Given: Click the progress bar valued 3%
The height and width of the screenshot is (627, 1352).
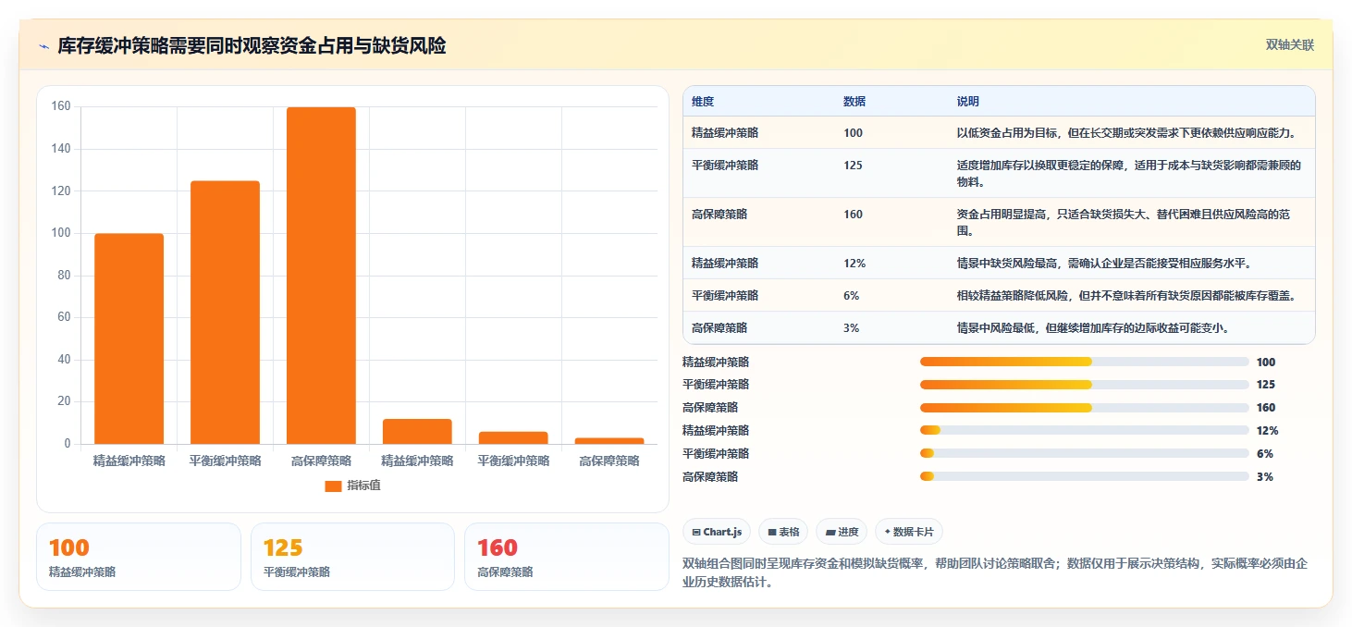Looking at the screenshot, I should click(1084, 476).
